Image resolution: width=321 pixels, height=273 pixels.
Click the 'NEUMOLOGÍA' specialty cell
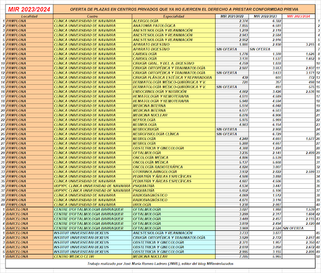click(x=174, y=124)
